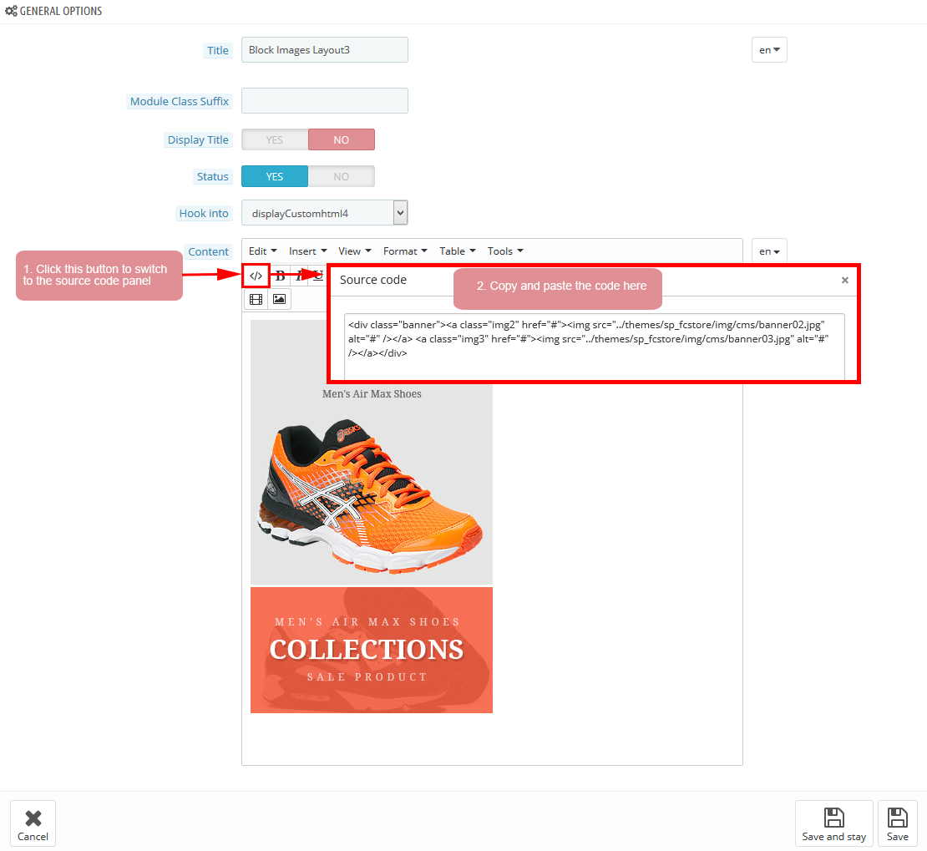Open the View menu
The width and height of the screenshot is (927, 851).
pyautogui.click(x=355, y=251)
